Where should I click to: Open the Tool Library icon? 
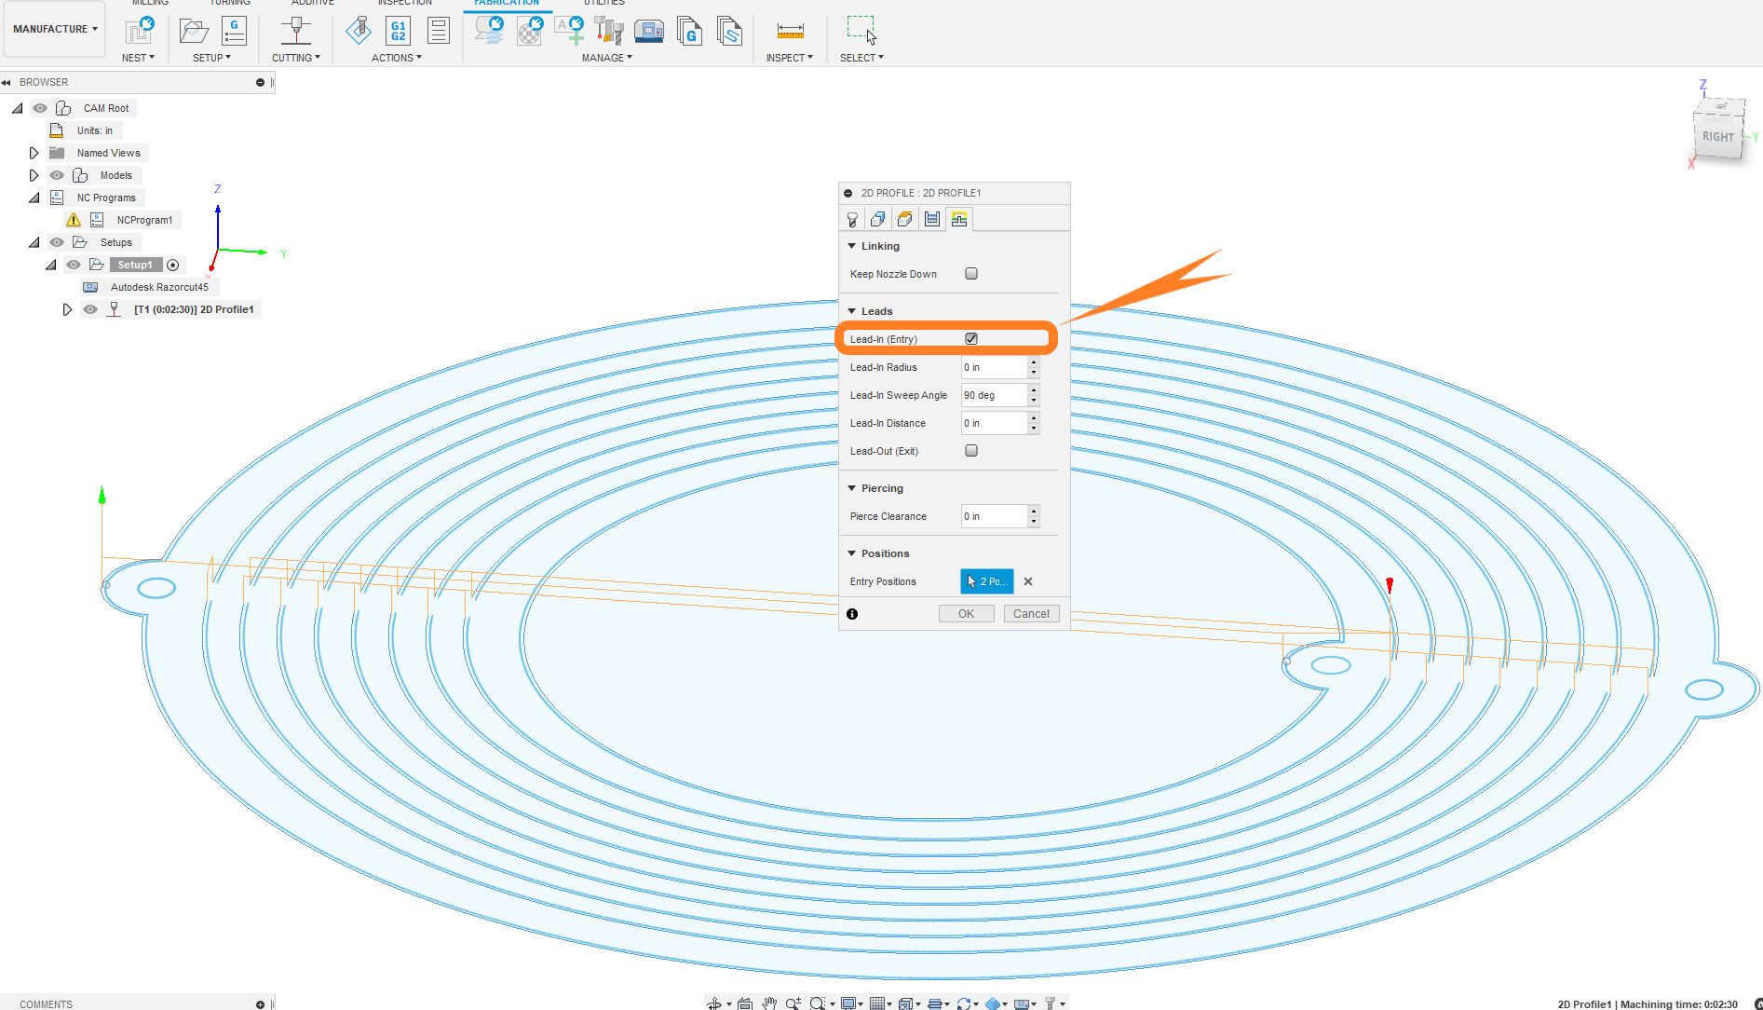[x=608, y=31]
